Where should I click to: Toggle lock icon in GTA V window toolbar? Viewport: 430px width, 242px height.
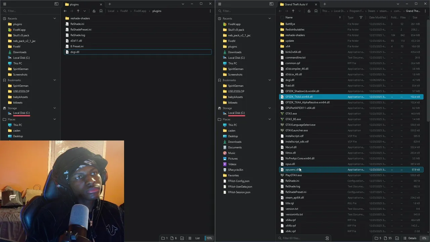[309, 11]
